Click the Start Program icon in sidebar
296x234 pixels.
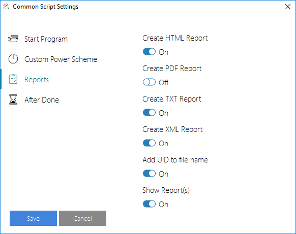(13, 39)
